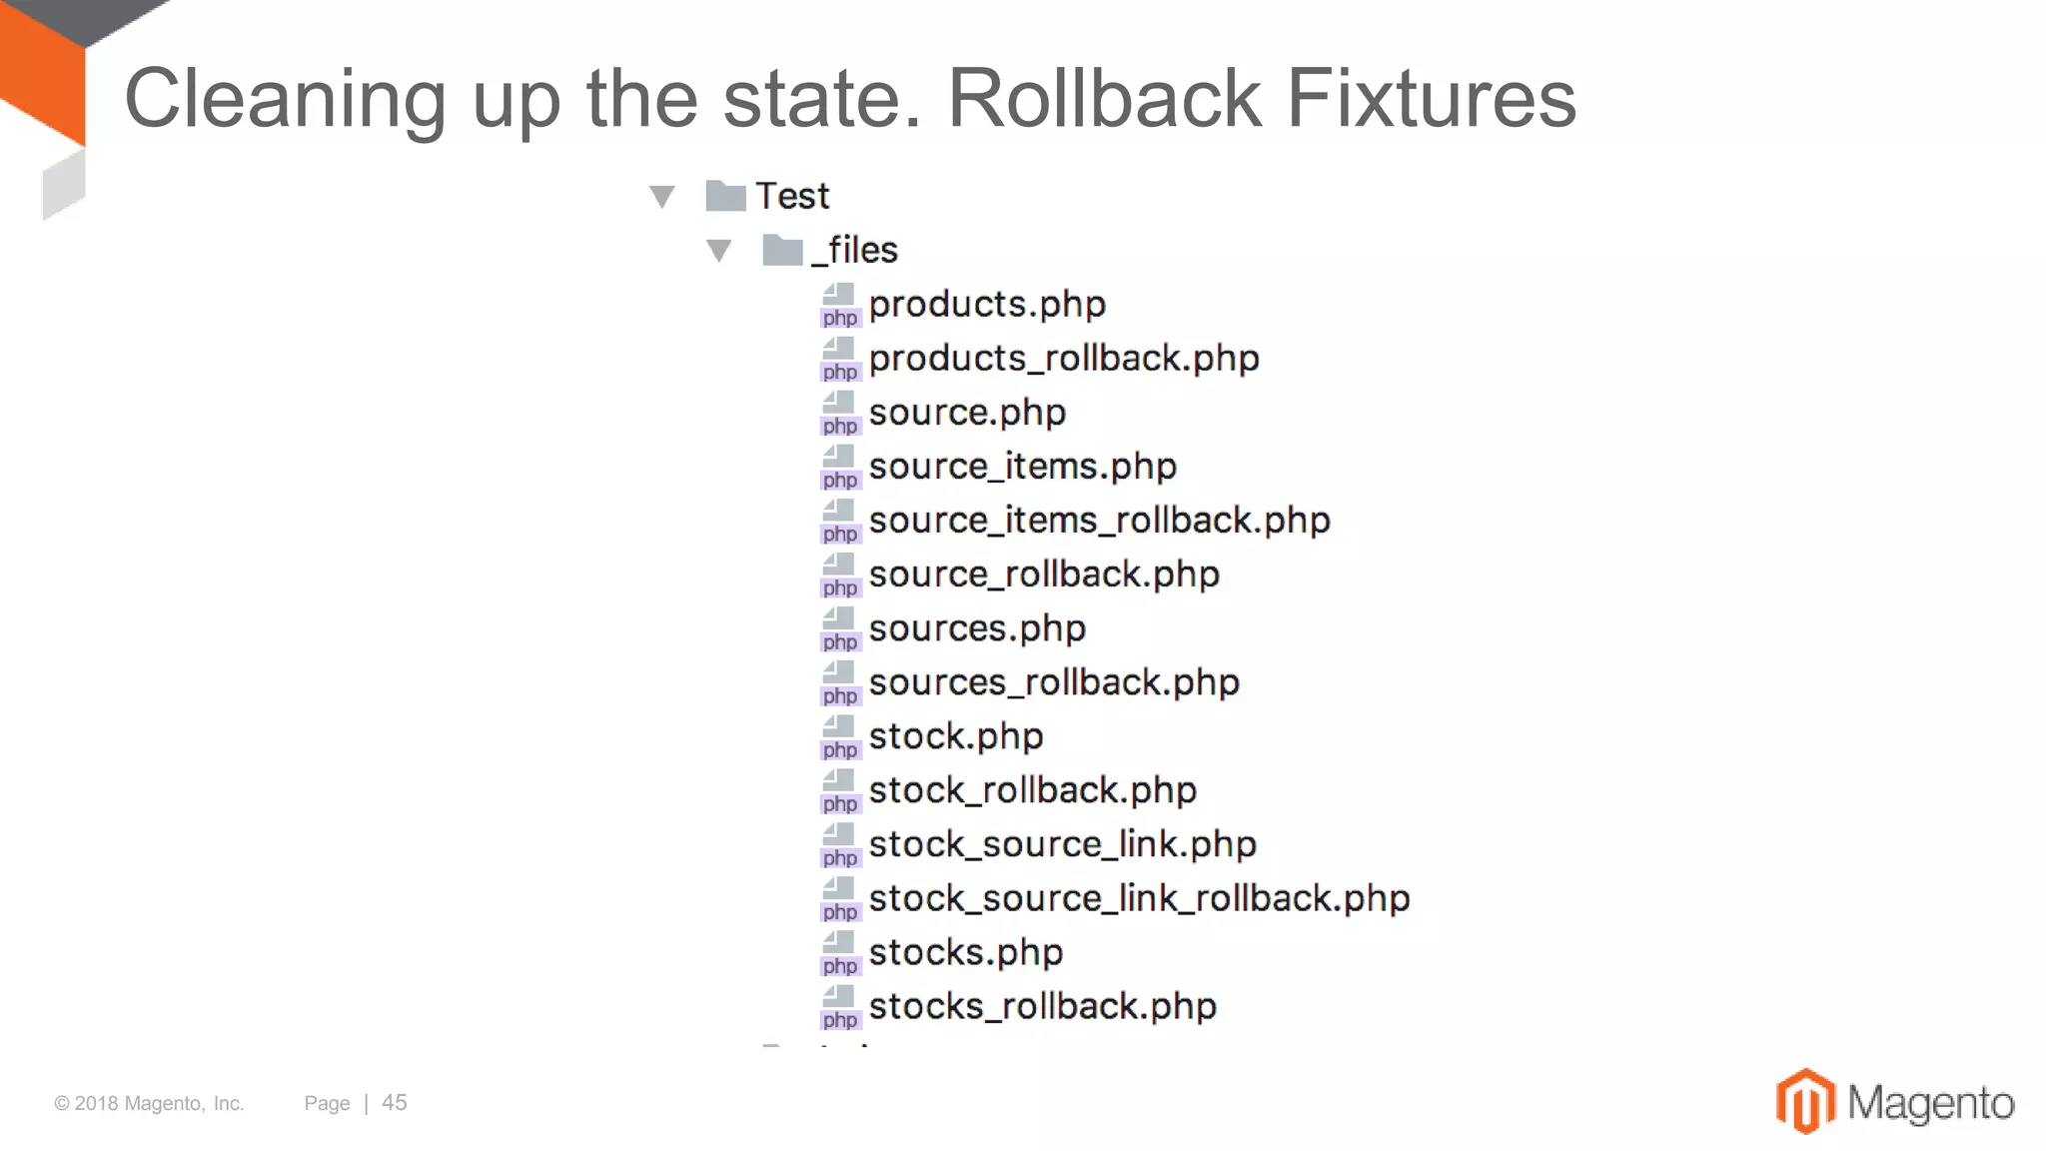Open source_items_rollback.php file entry
The image size is (2046, 1151).
click(x=1099, y=521)
